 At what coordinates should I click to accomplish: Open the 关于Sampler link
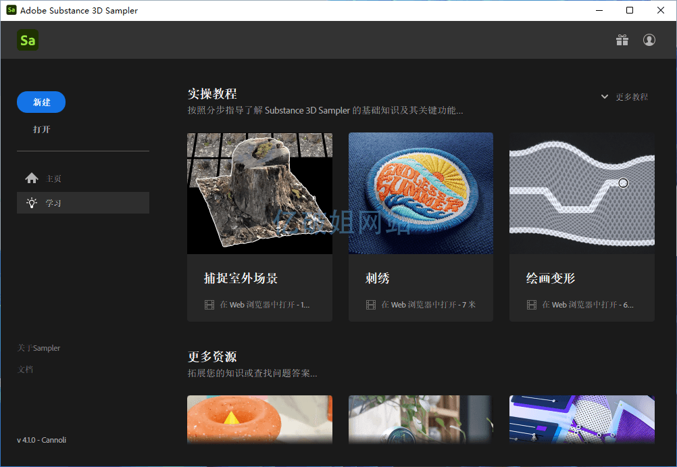tap(39, 348)
